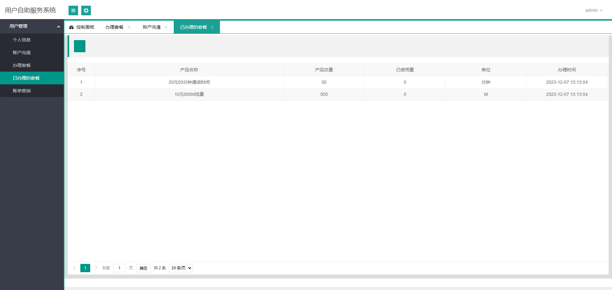Click the 单位 column header
Image resolution: width=612 pixels, height=290 pixels.
[486, 70]
